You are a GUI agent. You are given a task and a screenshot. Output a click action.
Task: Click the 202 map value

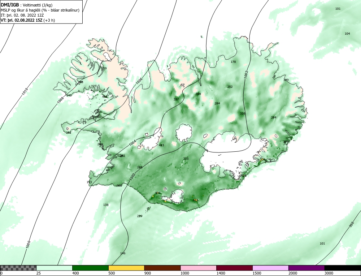click(x=122, y=156)
